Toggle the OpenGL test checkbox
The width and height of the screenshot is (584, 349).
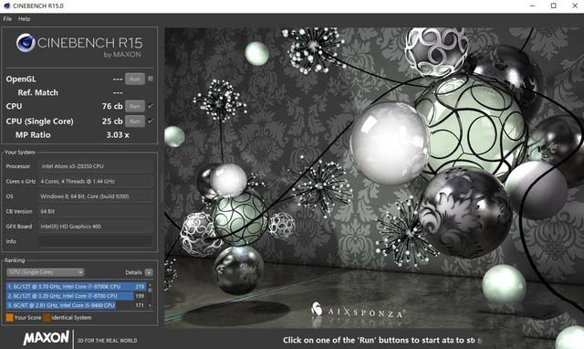coord(151,79)
